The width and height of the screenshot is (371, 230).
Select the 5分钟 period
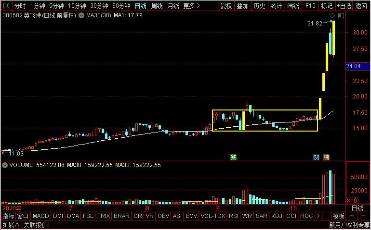[x=56, y=6]
